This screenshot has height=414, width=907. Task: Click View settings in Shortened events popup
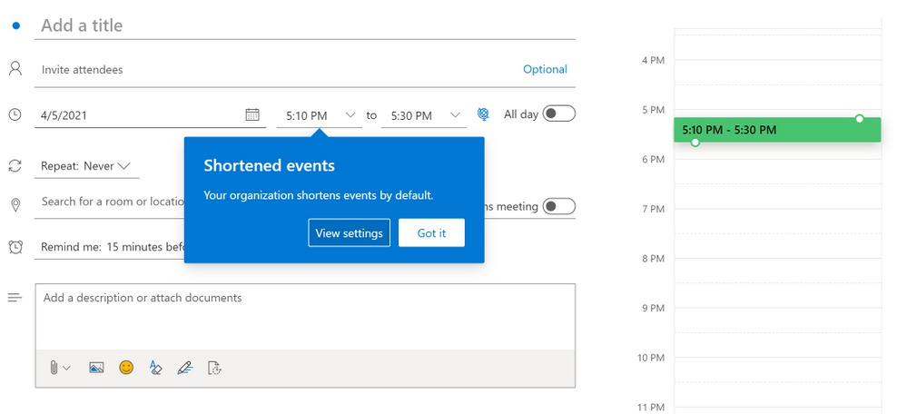[349, 233]
